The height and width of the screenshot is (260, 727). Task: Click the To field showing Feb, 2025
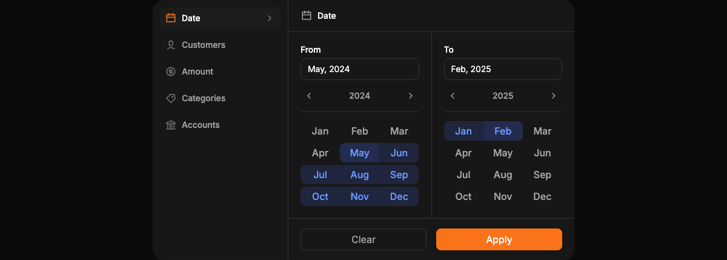coord(503,69)
